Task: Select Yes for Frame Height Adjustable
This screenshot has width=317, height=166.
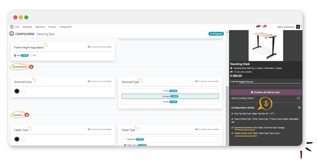Action: coord(15,55)
